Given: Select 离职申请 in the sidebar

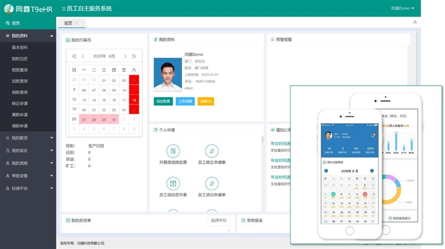Looking at the screenshot, I should click(x=19, y=114).
